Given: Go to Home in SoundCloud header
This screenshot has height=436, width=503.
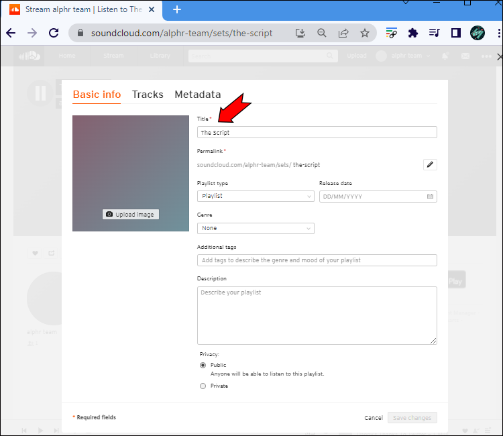Looking at the screenshot, I should click(x=67, y=56).
